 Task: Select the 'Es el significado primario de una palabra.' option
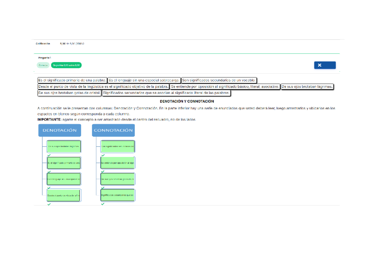click(72, 80)
